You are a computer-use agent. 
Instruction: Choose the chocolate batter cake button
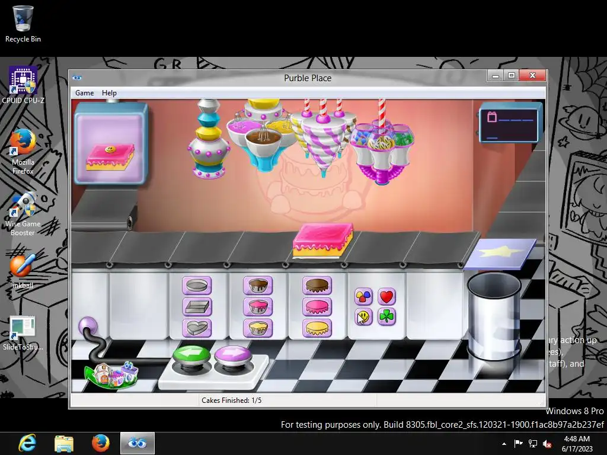tap(258, 286)
